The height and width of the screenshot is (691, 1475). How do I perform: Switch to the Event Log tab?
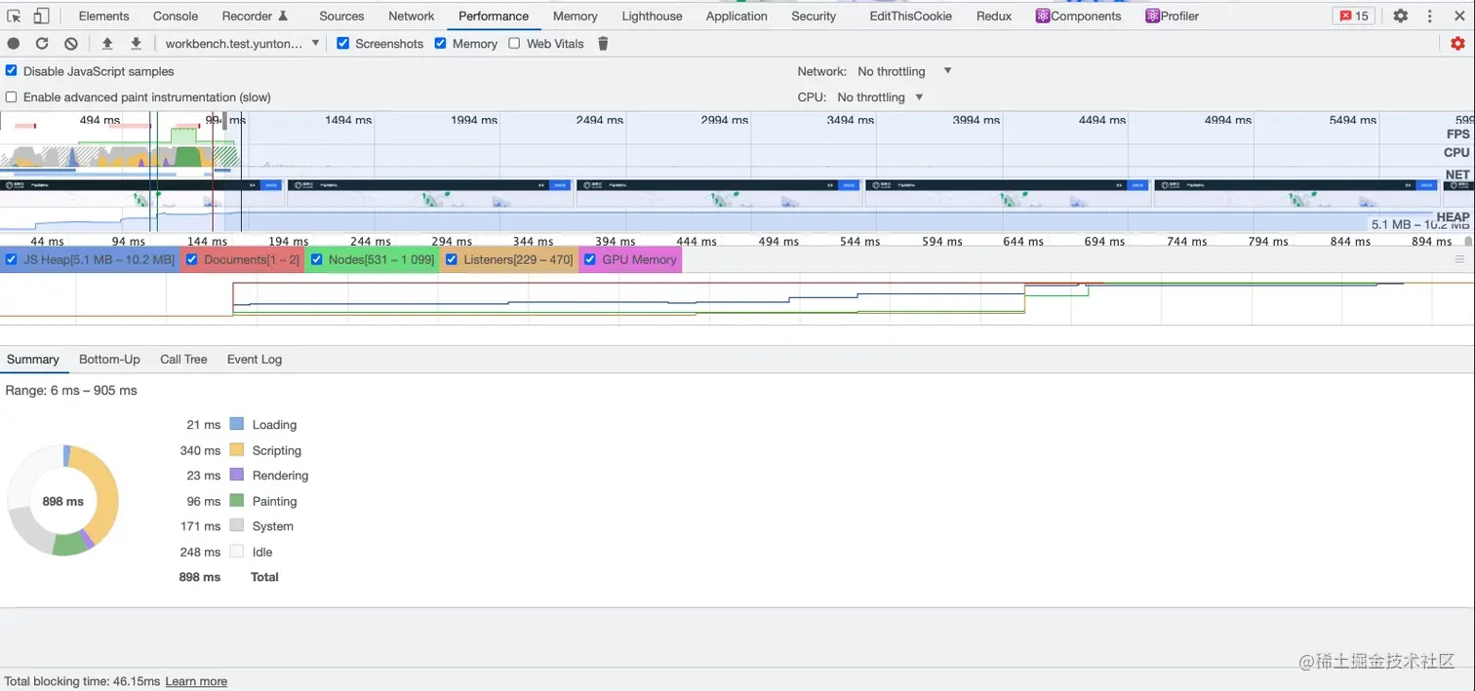pyautogui.click(x=255, y=360)
